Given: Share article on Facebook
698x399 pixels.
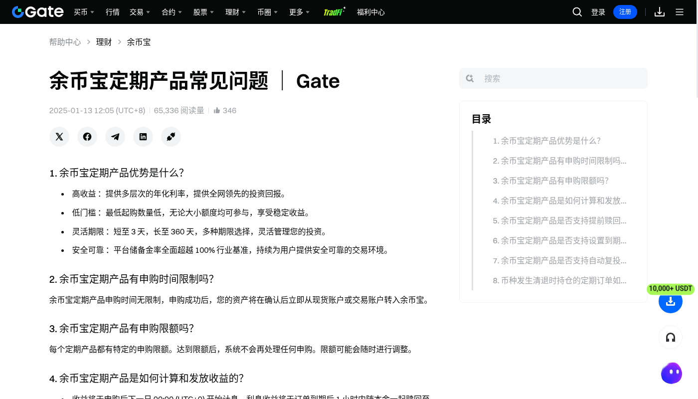Looking at the screenshot, I should tap(87, 137).
